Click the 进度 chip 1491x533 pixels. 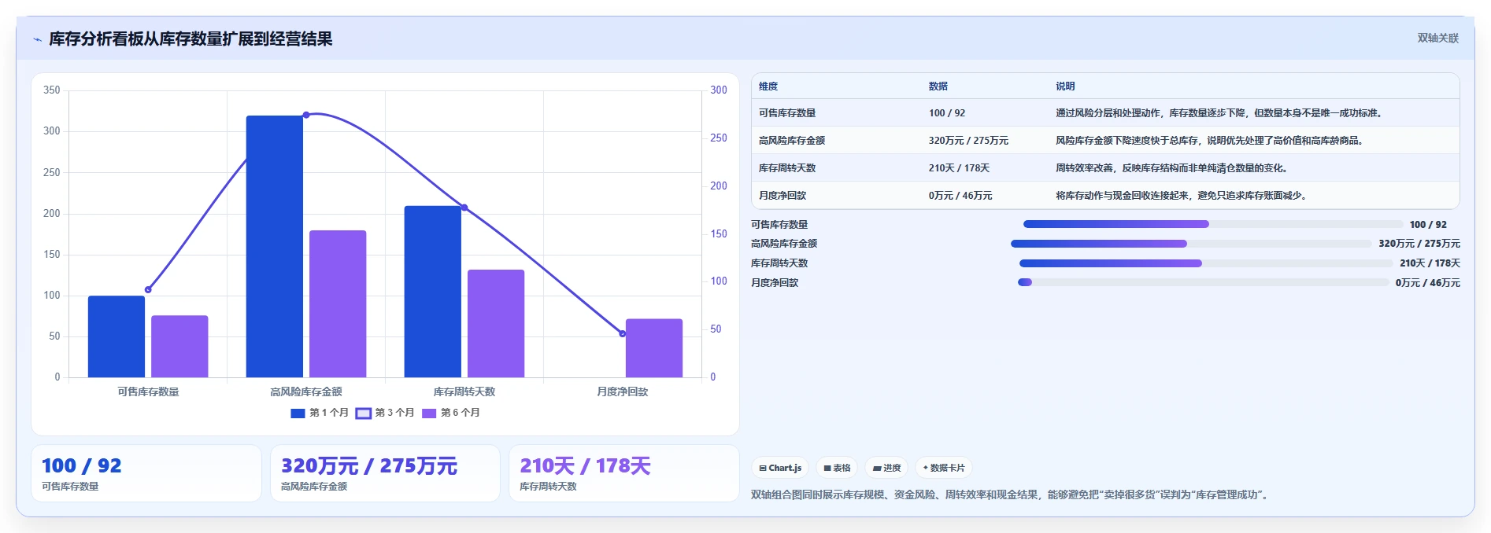coord(886,468)
